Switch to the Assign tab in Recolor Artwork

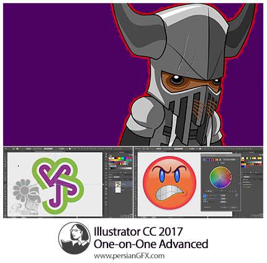click(x=223, y=163)
